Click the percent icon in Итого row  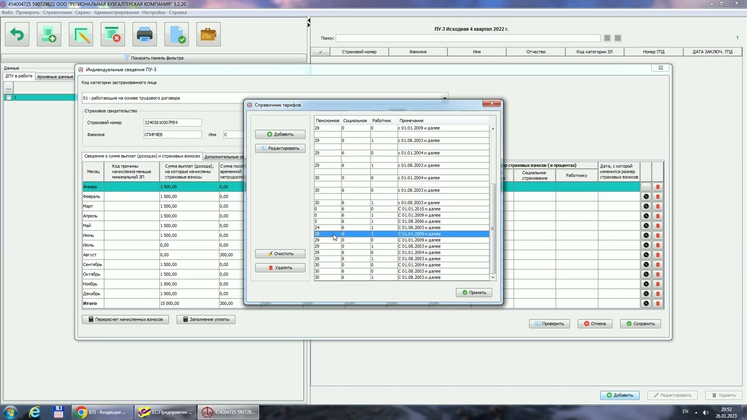coord(646,303)
